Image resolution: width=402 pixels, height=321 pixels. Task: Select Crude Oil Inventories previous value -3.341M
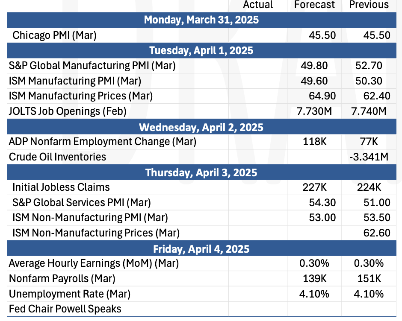(369, 157)
